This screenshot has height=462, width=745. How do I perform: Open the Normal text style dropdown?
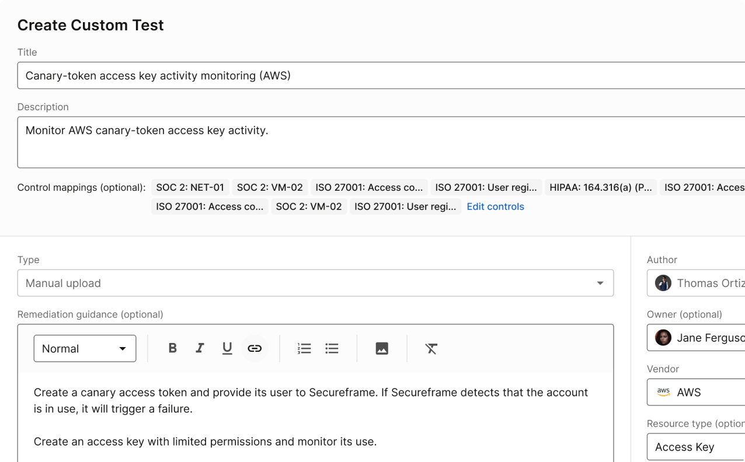click(x=85, y=348)
